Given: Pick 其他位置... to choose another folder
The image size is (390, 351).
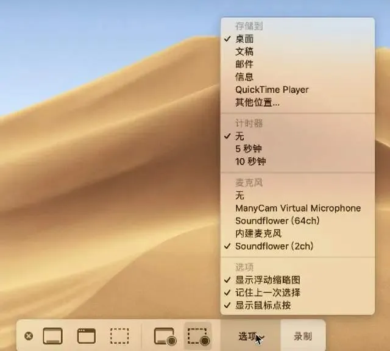Looking at the screenshot, I should point(297,102).
